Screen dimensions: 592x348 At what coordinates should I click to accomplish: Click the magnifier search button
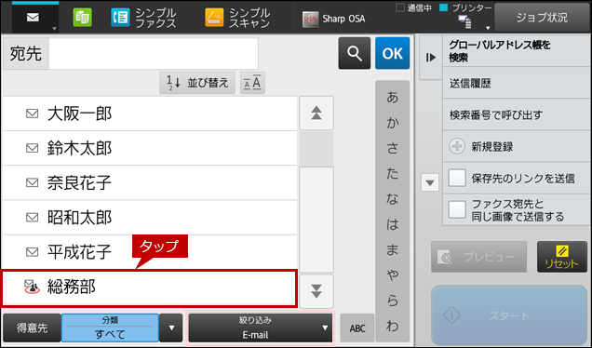tap(354, 53)
